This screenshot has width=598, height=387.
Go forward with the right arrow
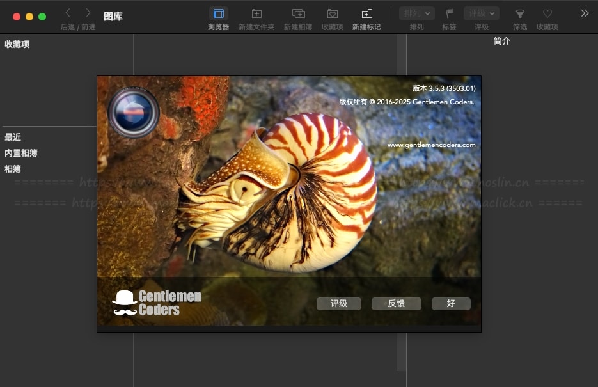point(88,13)
